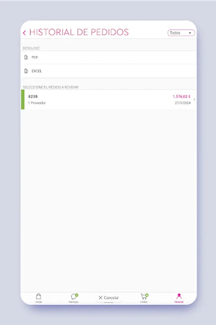Export breakdown as PDF

tap(109, 57)
